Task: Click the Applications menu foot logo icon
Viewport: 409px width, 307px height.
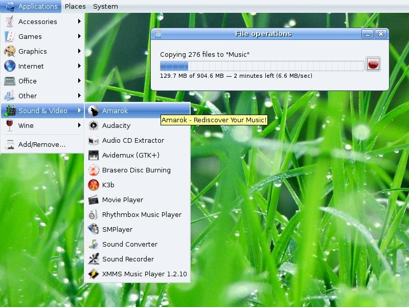Action: (x=10, y=6)
